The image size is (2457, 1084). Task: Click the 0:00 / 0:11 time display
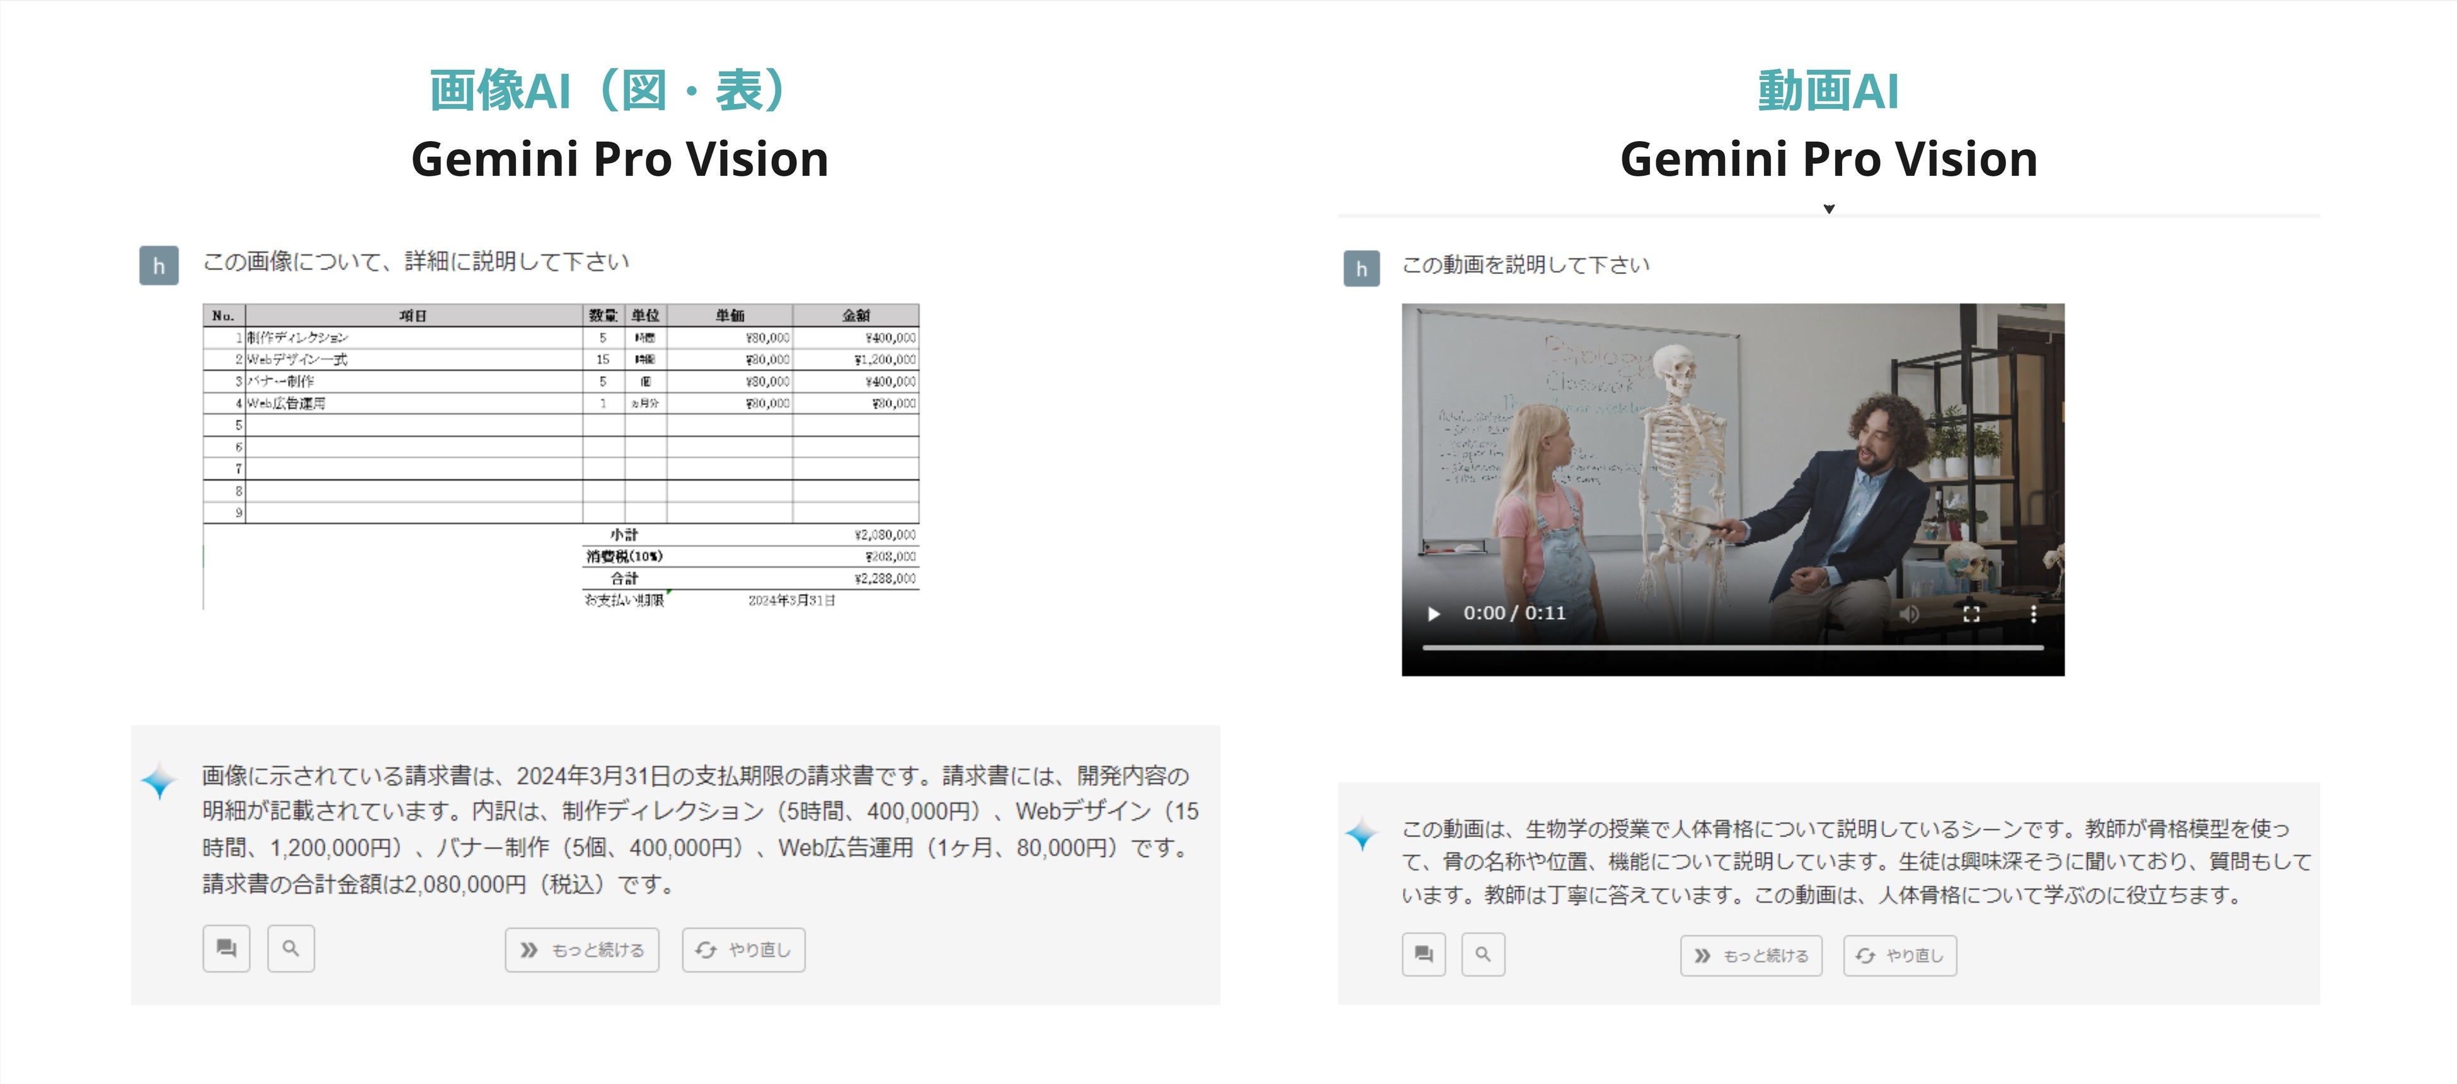pos(1515,614)
